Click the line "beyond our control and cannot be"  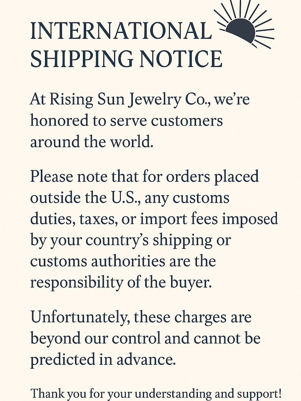click(145, 338)
